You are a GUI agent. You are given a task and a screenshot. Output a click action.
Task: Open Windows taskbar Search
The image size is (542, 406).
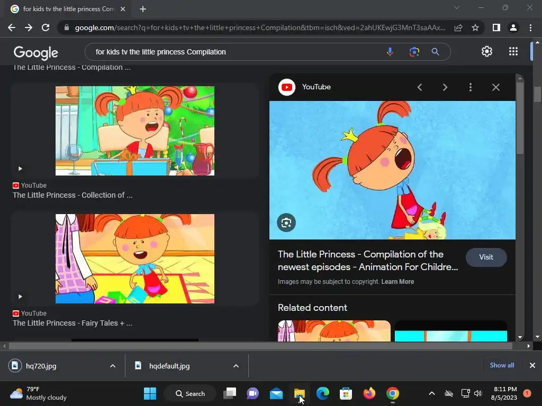(x=190, y=393)
